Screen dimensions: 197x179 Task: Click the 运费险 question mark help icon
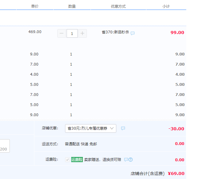click(x=131, y=160)
